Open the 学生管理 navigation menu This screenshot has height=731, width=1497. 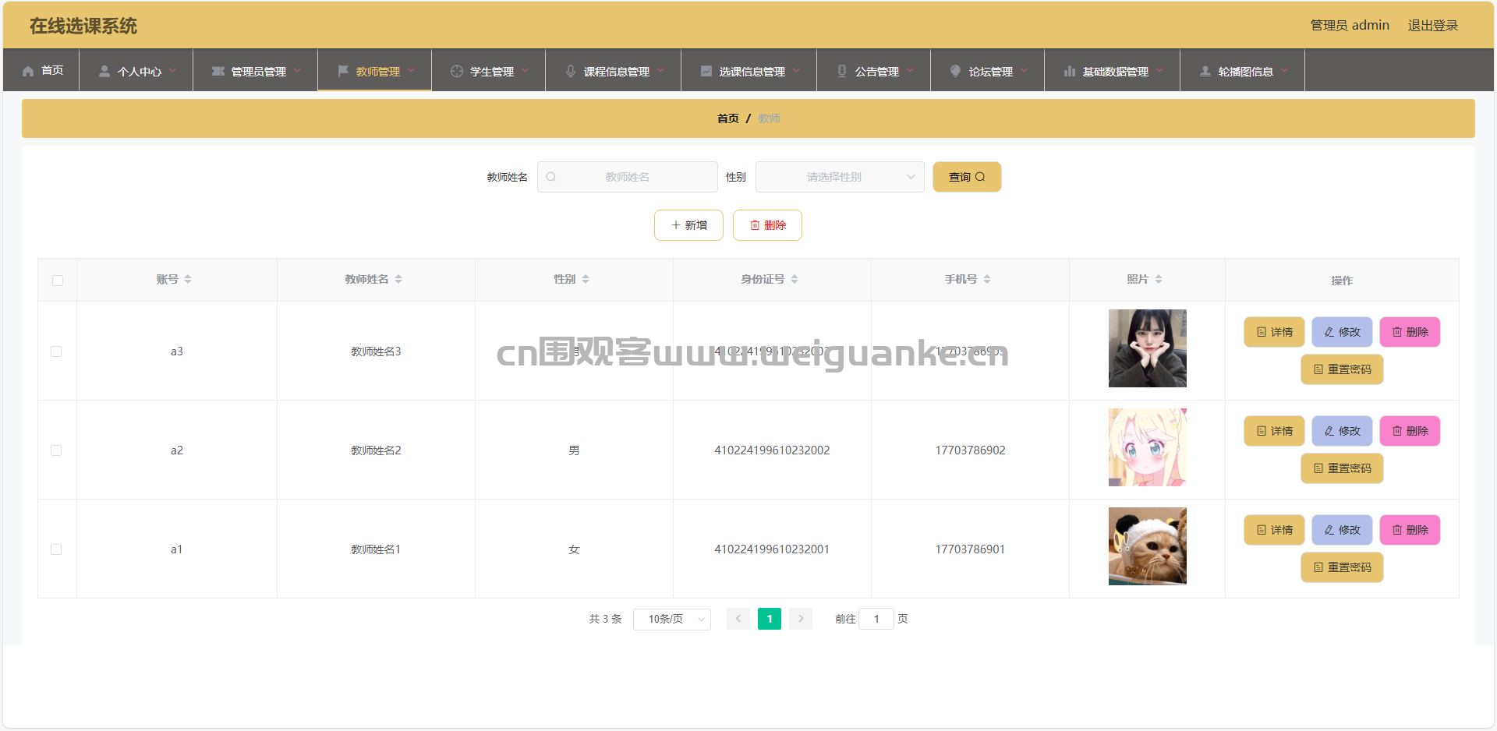click(489, 71)
